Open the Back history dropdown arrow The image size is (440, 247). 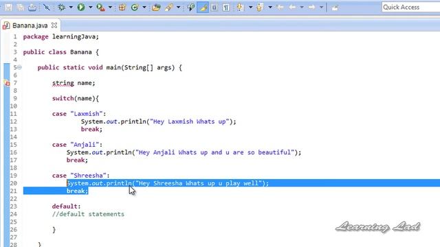point(302,8)
